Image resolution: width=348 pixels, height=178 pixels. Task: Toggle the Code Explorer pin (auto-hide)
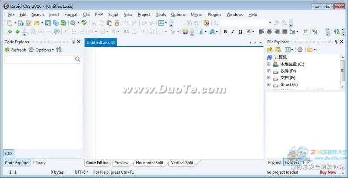click(x=74, y=42)
